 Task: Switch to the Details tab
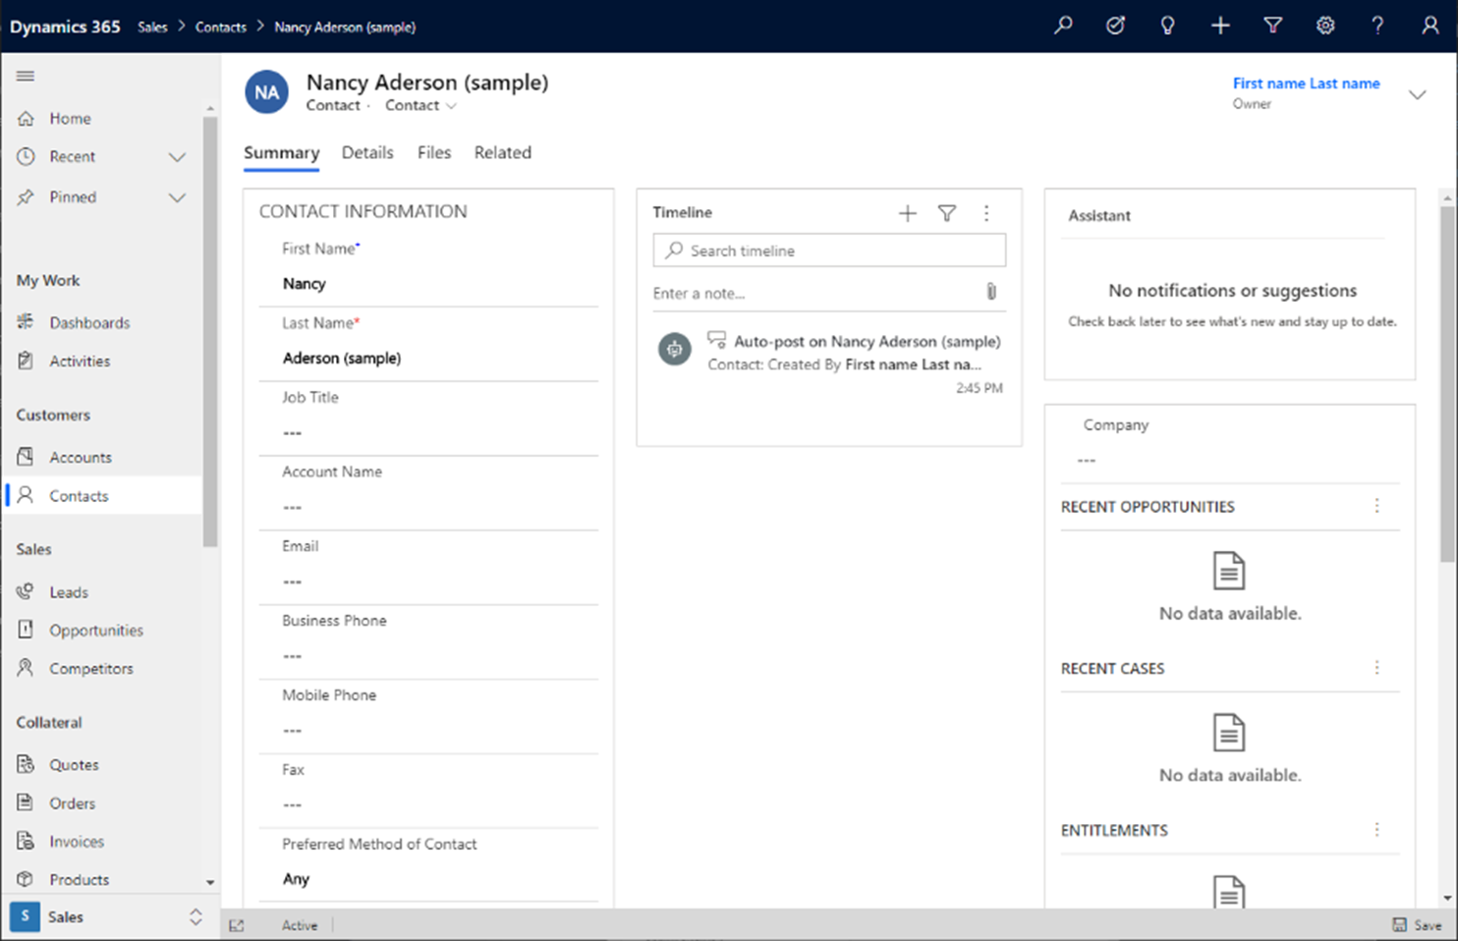(367, 153)
